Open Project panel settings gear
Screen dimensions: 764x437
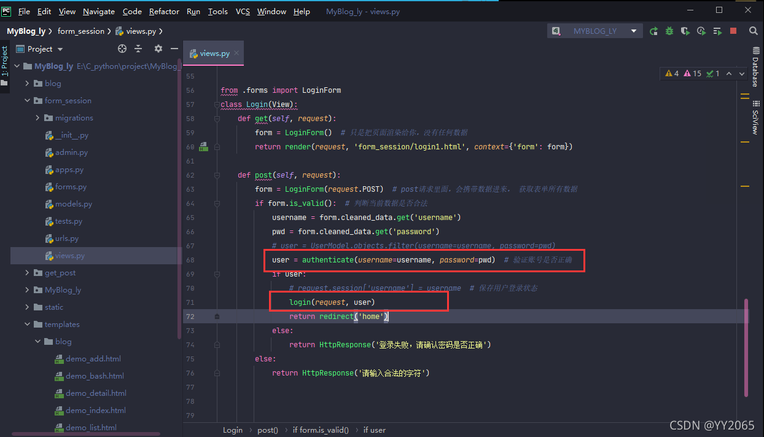click(x=158, y=49)
